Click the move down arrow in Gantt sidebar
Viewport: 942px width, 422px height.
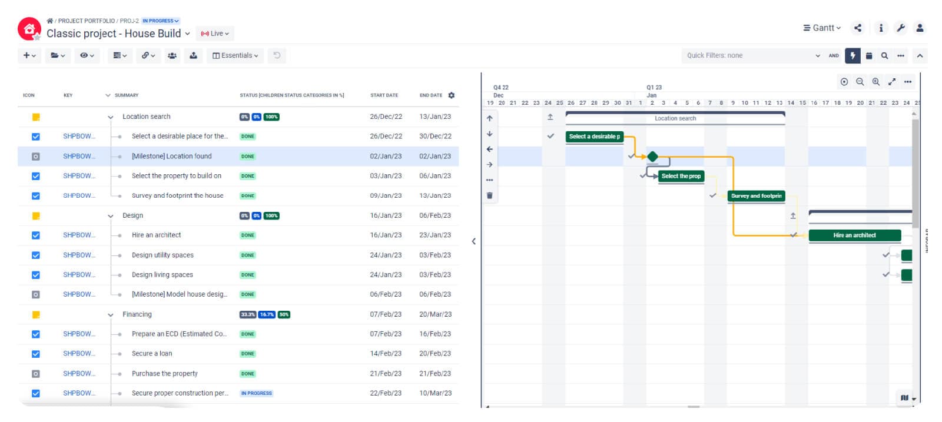[x=490, y=134]
